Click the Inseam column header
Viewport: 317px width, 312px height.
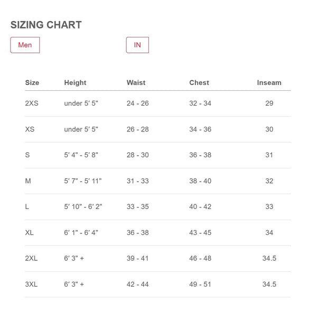(269, 82)
